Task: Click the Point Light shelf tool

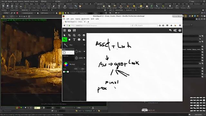Action: [x=104, y=7]
